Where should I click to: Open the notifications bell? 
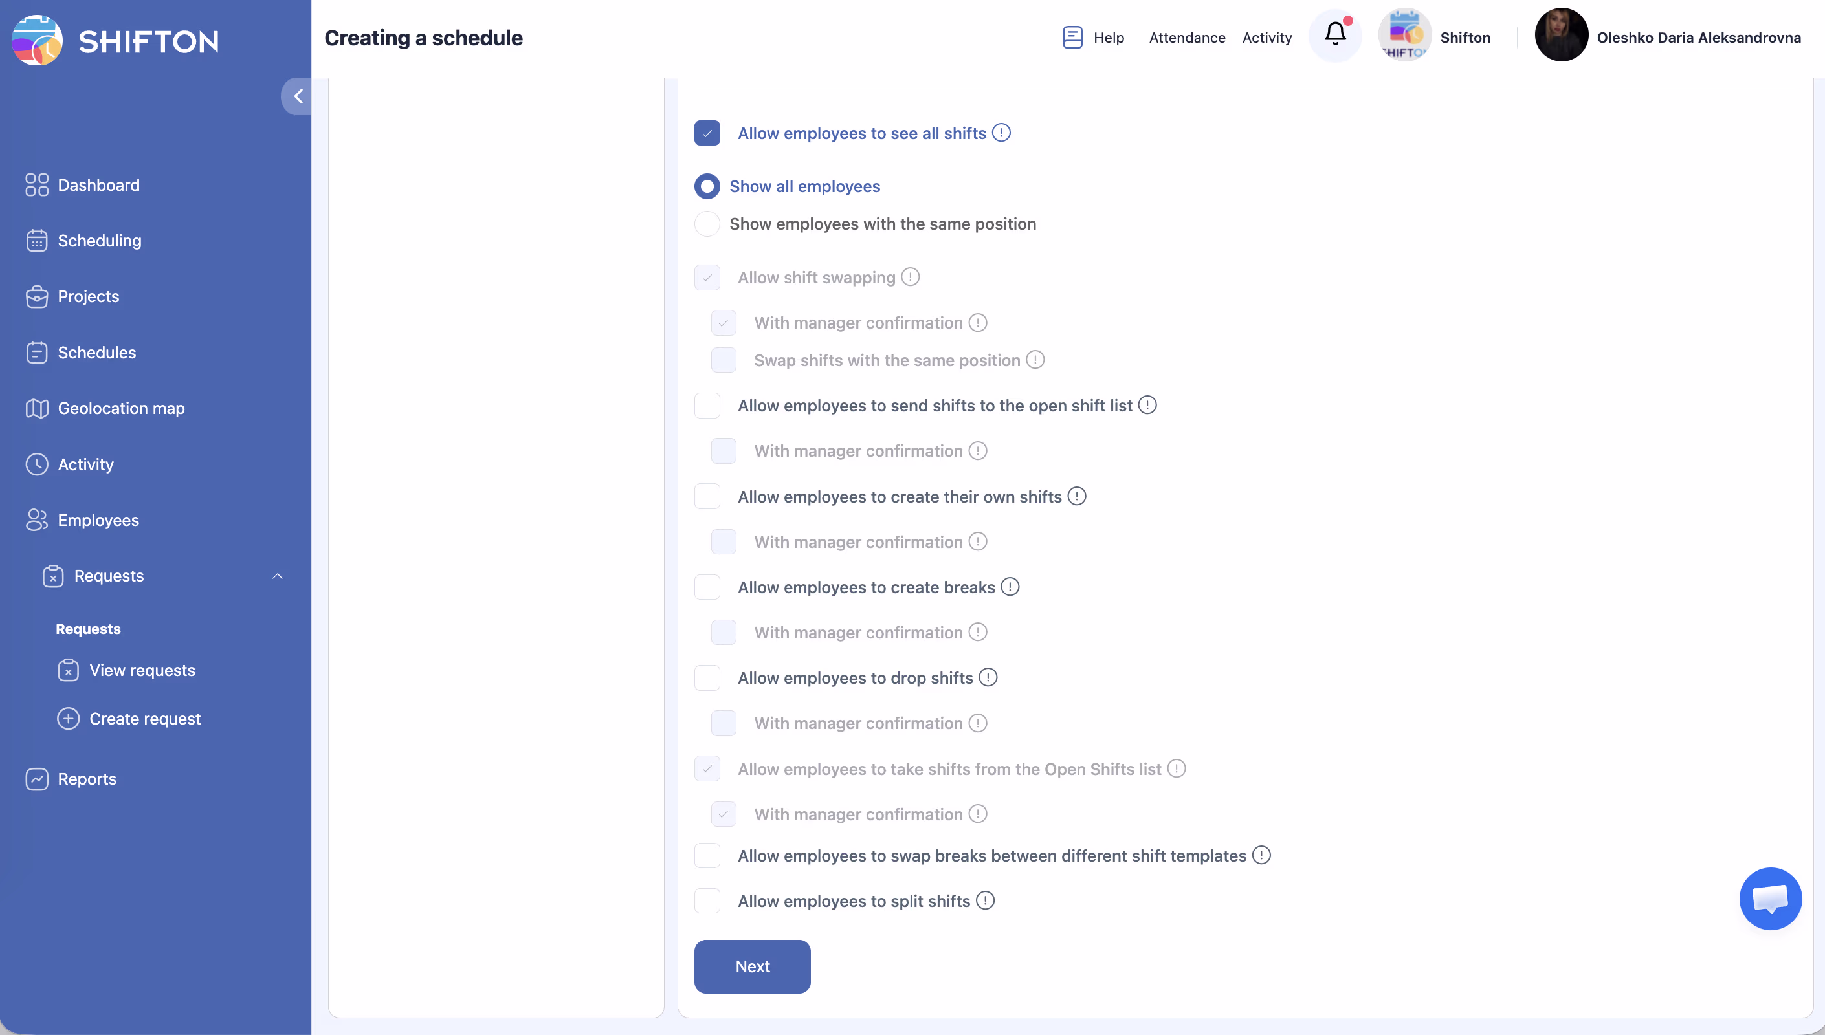[x=1334, y=35]
